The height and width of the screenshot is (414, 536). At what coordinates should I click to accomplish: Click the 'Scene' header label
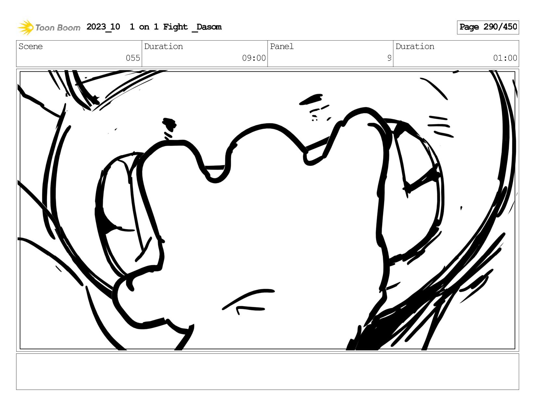(x=31, y=46)
